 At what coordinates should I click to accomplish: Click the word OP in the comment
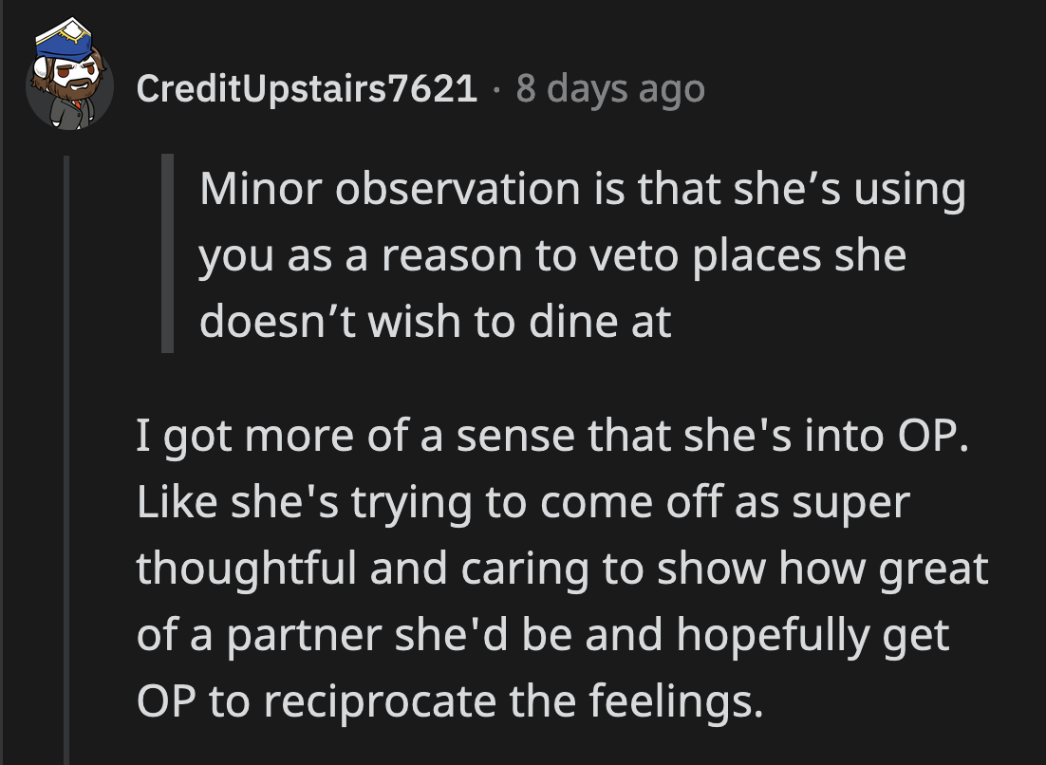(x=925, y=434)
